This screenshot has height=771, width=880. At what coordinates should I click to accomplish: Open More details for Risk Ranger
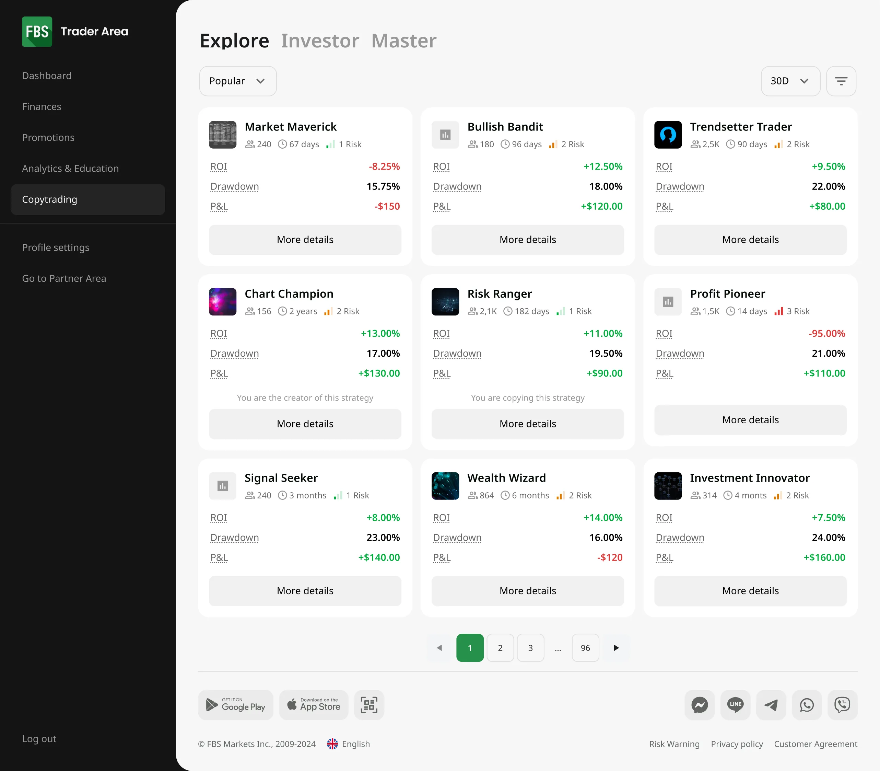(527, 424)
